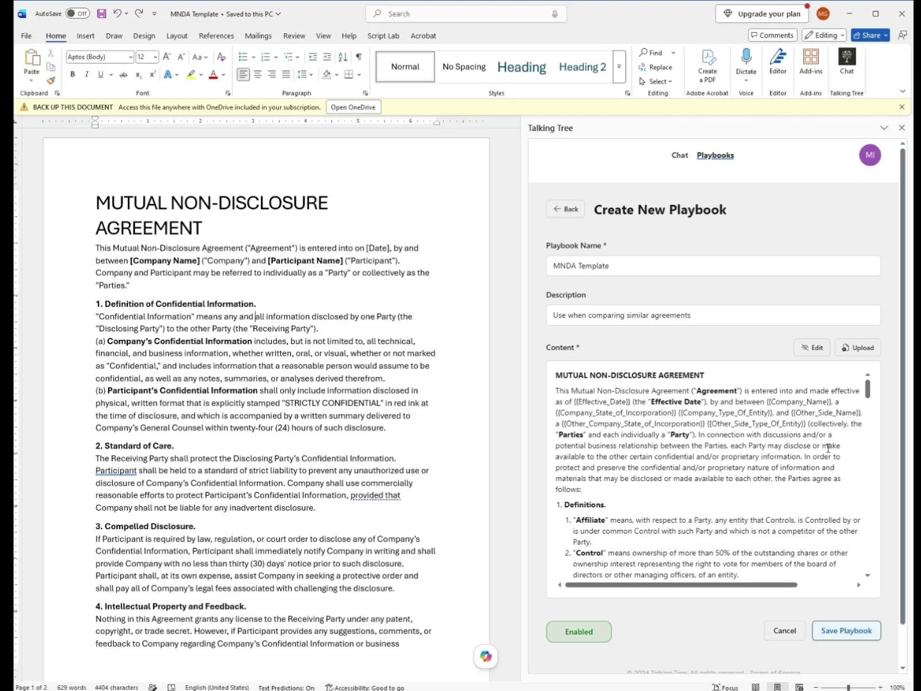Open Read Mode view in status bar
The image size is (921, 691).
(x=755, y=687)
